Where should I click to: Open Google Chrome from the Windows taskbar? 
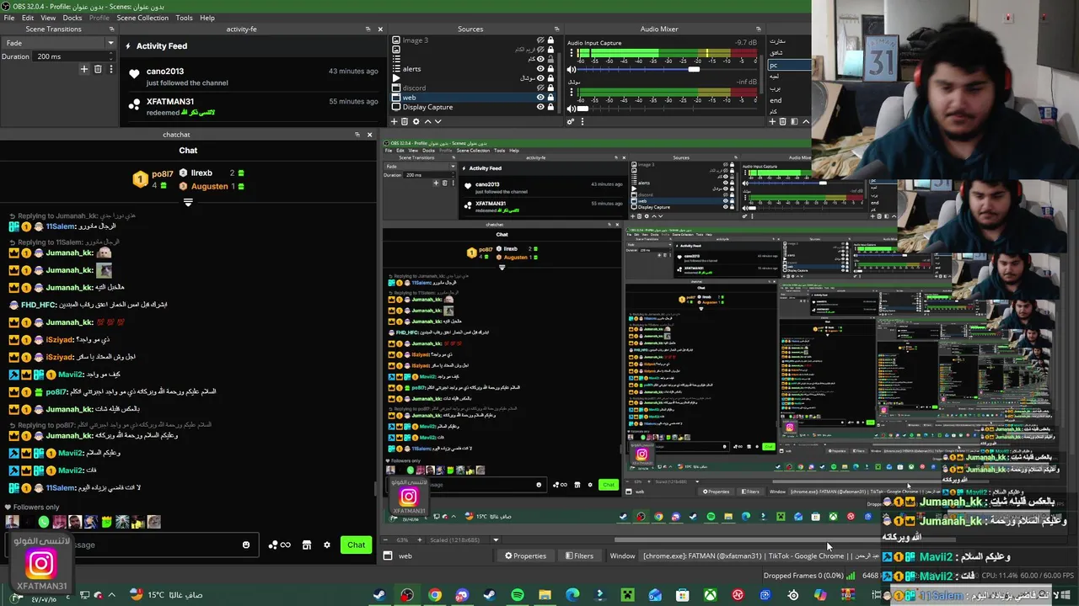click(x=434, y=595)
